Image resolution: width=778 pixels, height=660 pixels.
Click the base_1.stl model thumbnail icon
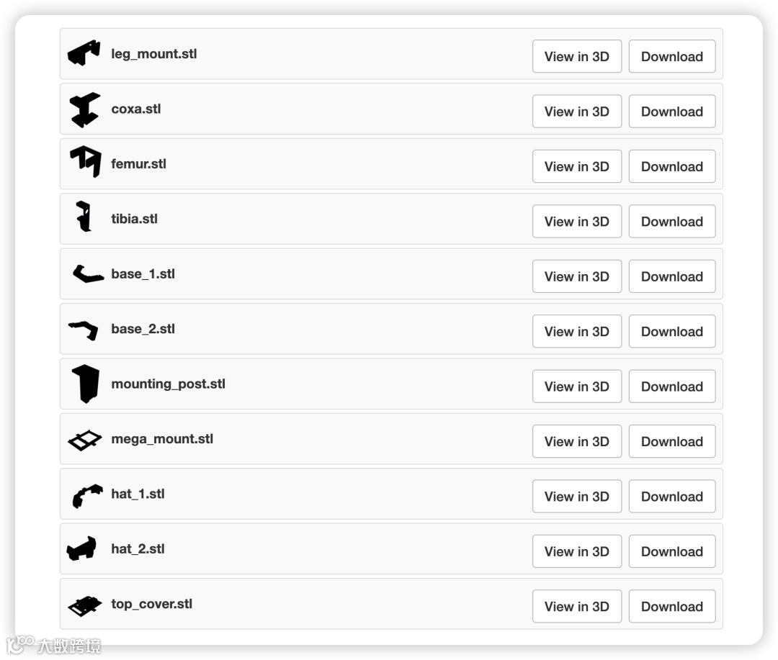pyautogui.click(x=87, y=274)
